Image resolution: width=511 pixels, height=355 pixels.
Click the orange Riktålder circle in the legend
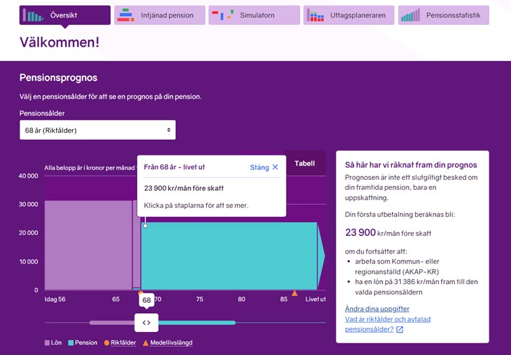click(106, 343)
